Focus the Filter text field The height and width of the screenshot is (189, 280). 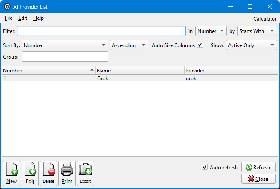[x=101, y=31]
